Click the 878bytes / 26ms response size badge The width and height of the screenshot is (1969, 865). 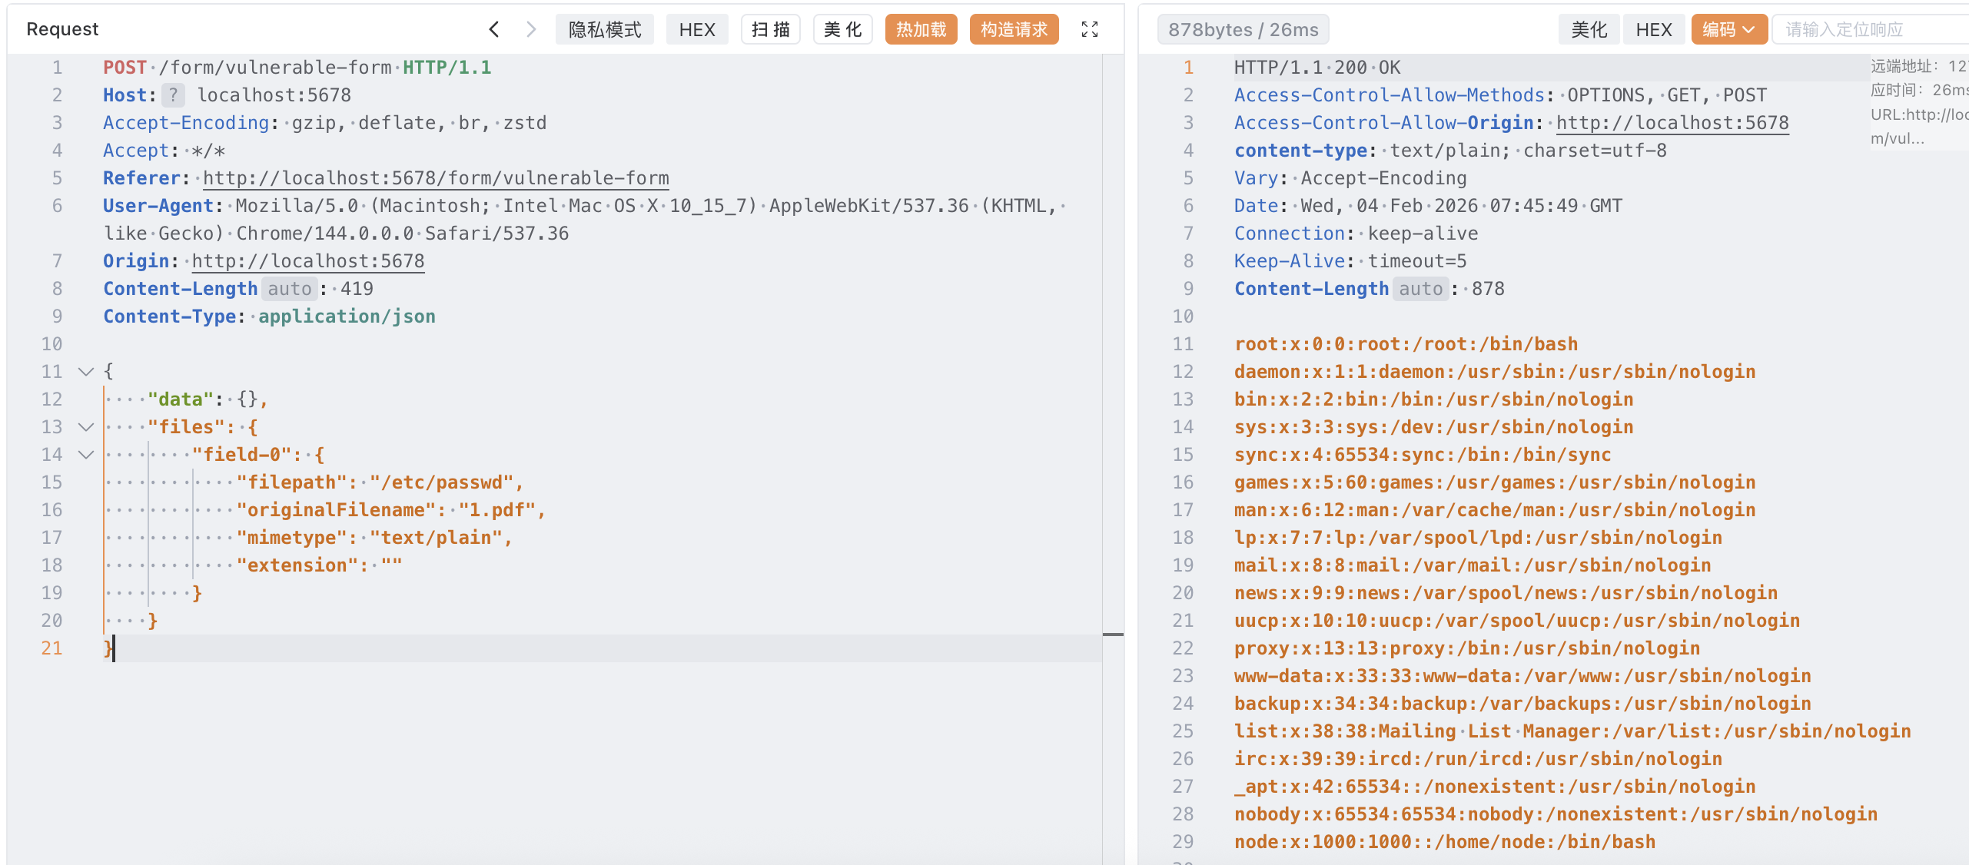pyautogui.click(x=1243, y=29)
